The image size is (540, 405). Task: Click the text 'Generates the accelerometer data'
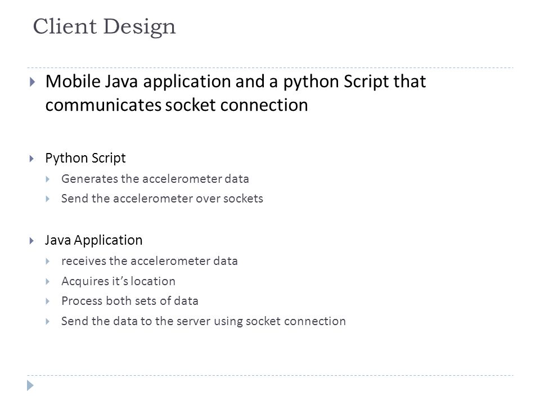(155, 179)
